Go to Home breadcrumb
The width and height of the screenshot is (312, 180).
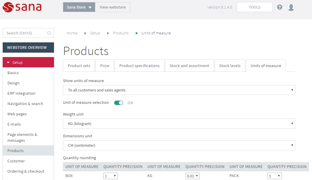point(72,33)
